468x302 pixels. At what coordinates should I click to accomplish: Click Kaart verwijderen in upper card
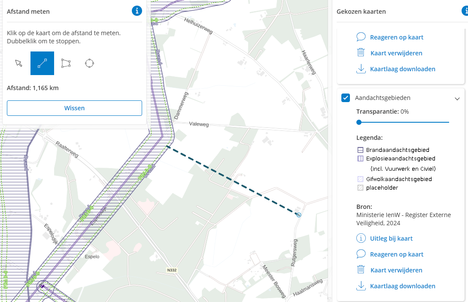[396, 53]
